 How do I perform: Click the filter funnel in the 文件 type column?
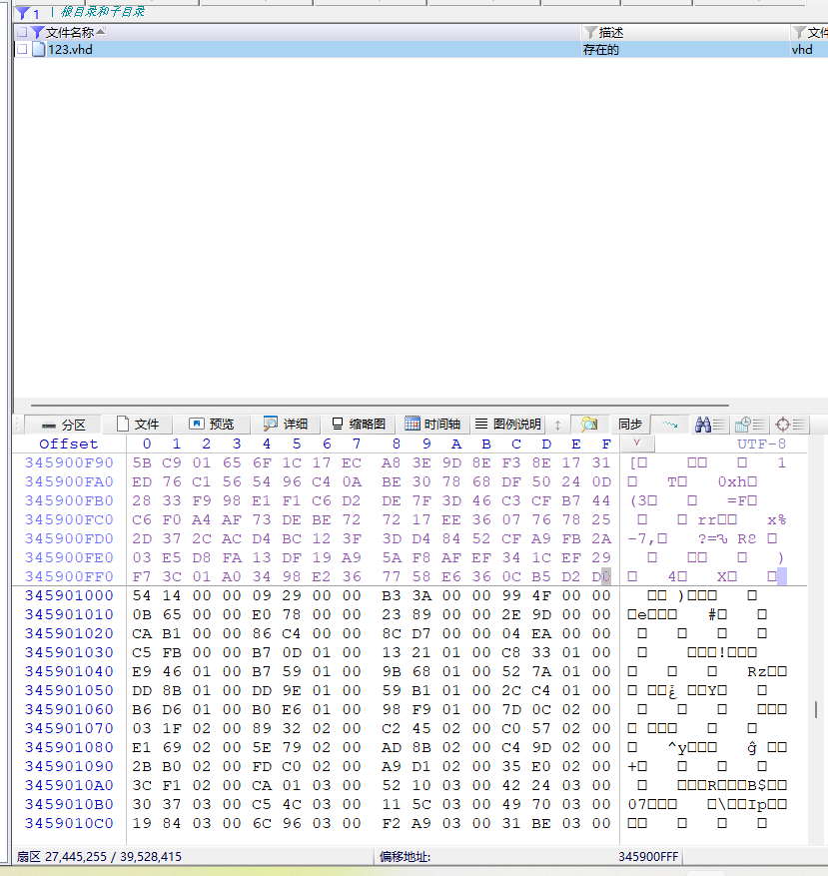pyautogui.click(x=799, y=33)
